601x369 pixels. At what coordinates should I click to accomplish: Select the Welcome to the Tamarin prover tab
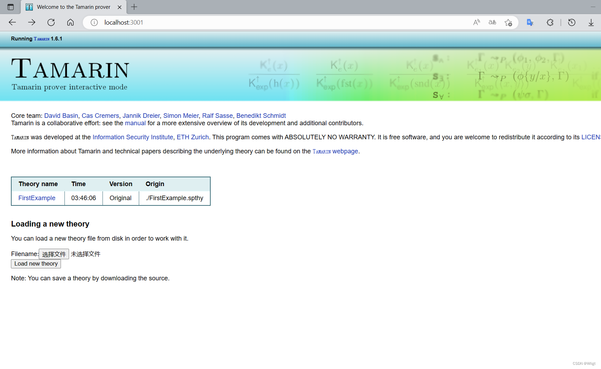tap(74, 7)
